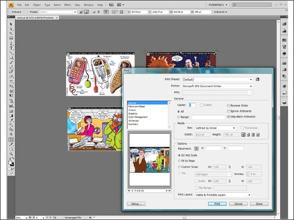Select the Gradient tool
This screenshot has width=294, height=220.
coord(11,115)
